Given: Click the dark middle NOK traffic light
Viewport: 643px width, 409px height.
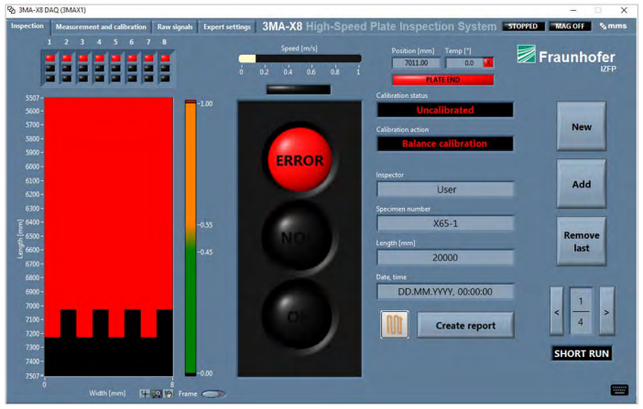Looking at the screenshot, I should click(298, 237).
